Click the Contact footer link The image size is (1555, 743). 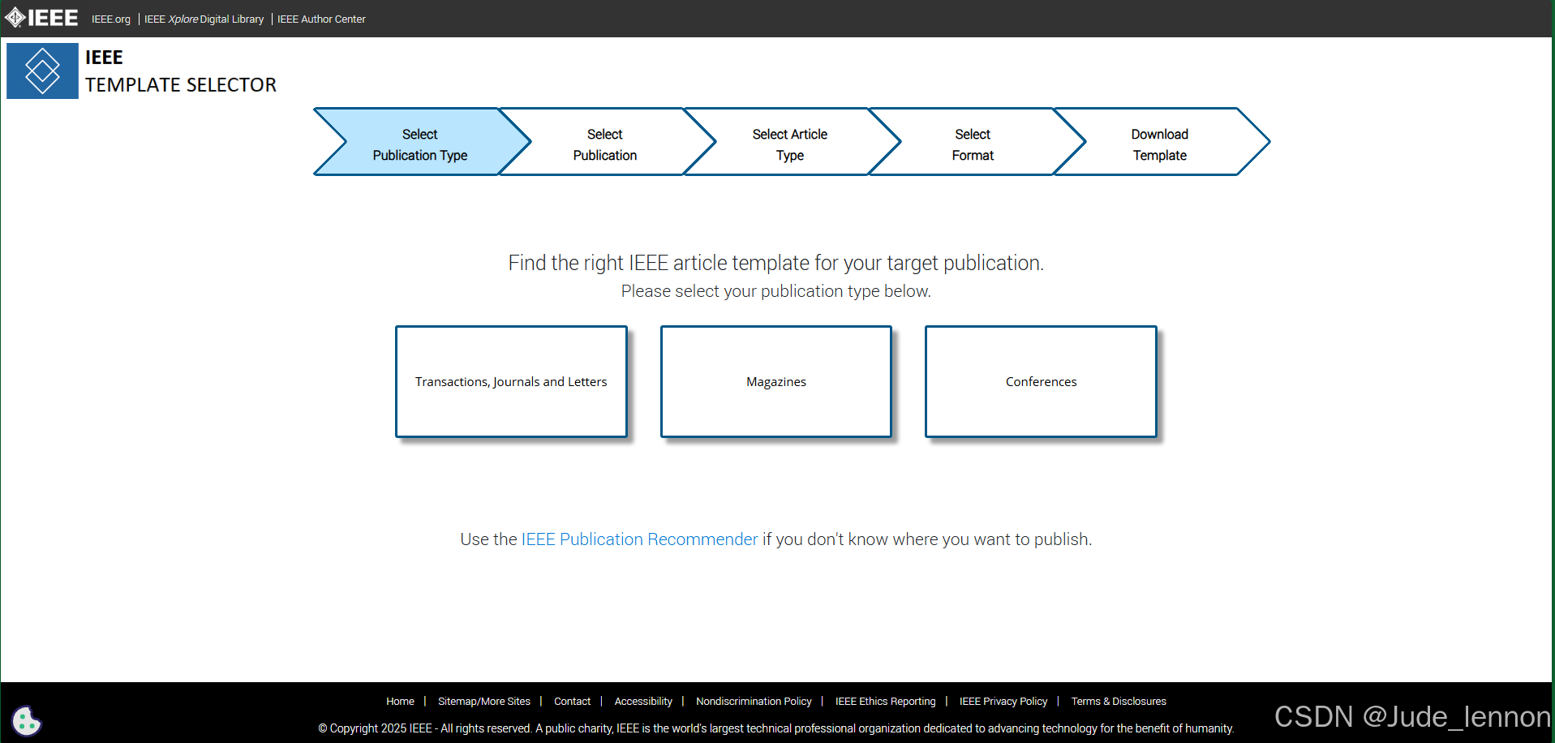572,701
